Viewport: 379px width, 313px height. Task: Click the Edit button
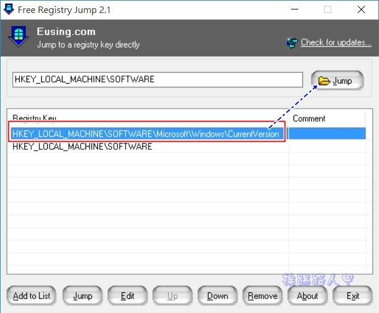127,295
